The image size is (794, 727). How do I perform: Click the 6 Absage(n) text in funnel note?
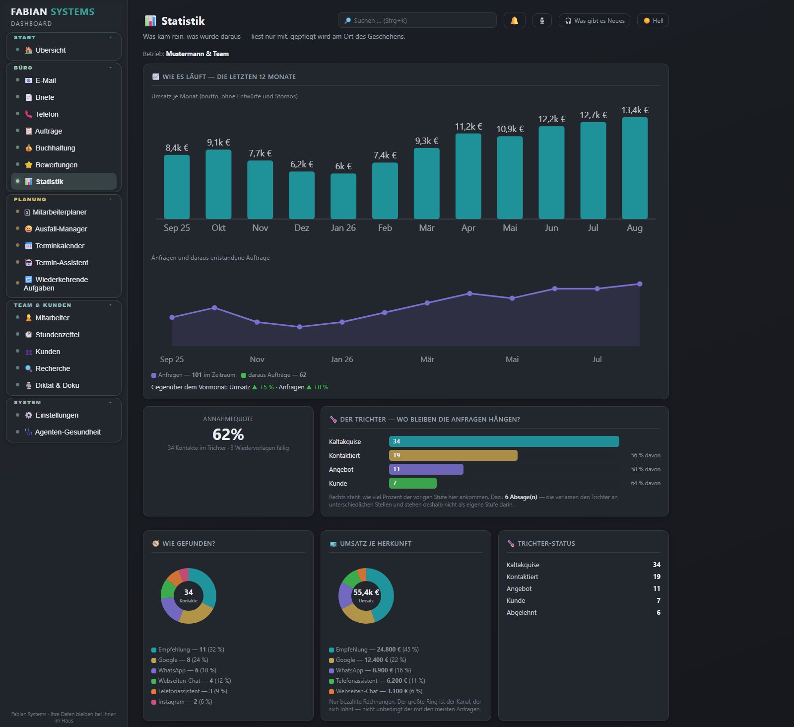point(521,497)
